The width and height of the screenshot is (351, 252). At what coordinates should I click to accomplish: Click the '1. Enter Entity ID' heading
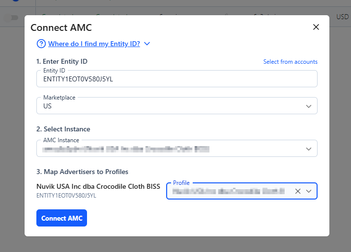tap(62, 61)
